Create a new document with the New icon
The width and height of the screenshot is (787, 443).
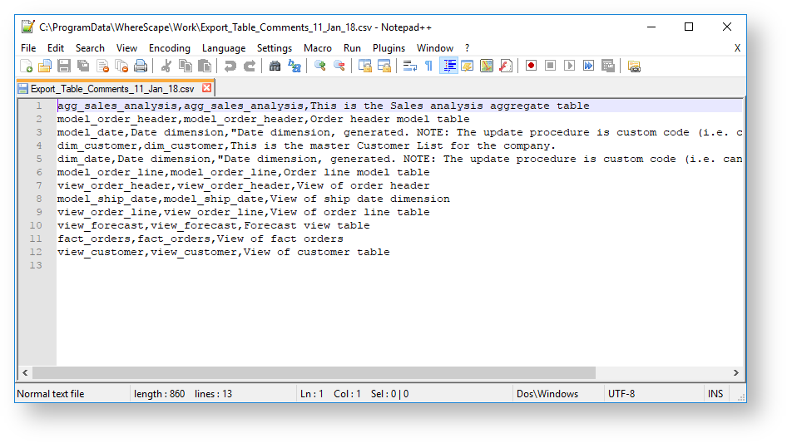pyautogui.click(x=26, y=66)
